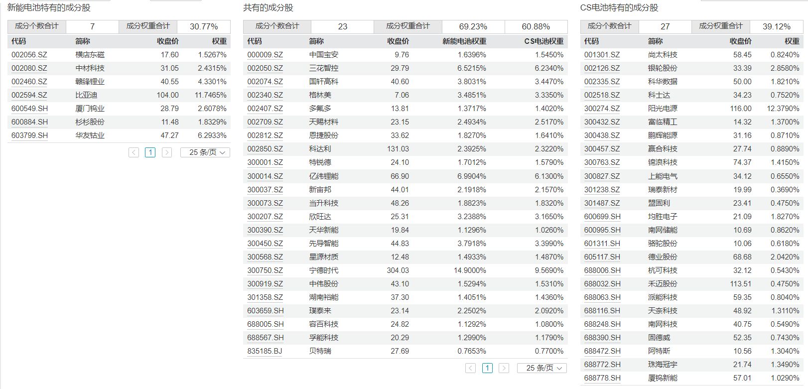808x389 pixels.
Task: Select 11.7465% weight value
Action: click(211, 95)
